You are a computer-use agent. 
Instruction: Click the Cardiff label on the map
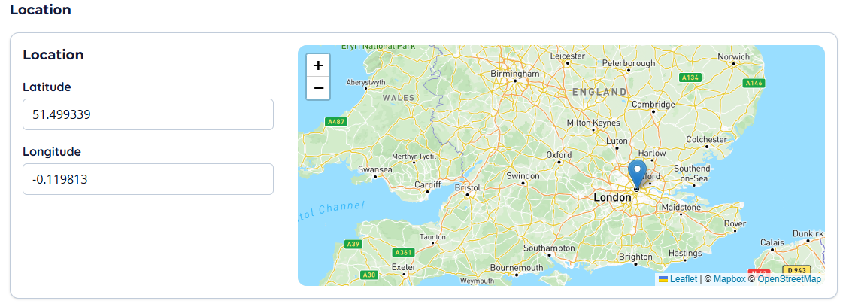coord(427,184)
